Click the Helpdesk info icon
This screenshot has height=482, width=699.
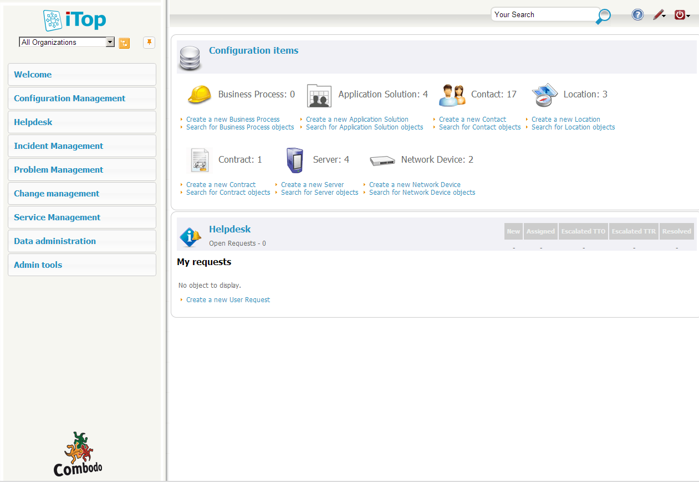pyautogui.click(x=190, y=237)
